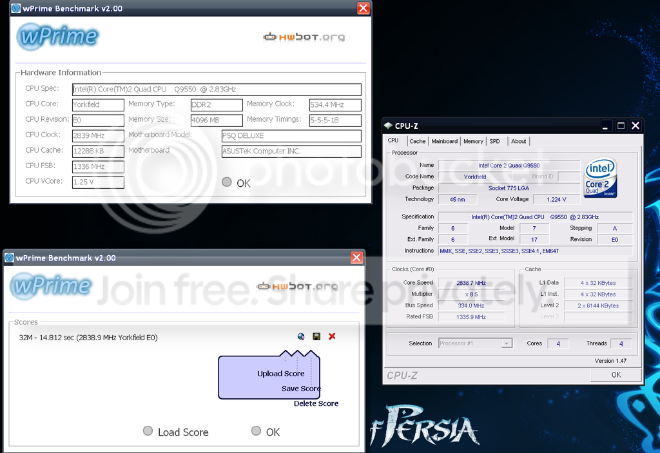Click the Multiplier x 8.5 value
This screenshot has height=453, width=660.
pos(471,294)
